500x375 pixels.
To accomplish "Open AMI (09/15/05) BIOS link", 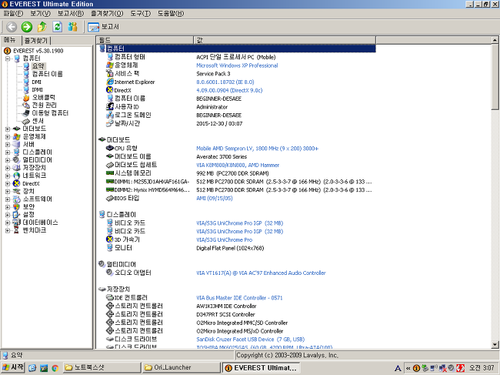I will [215, 198].
